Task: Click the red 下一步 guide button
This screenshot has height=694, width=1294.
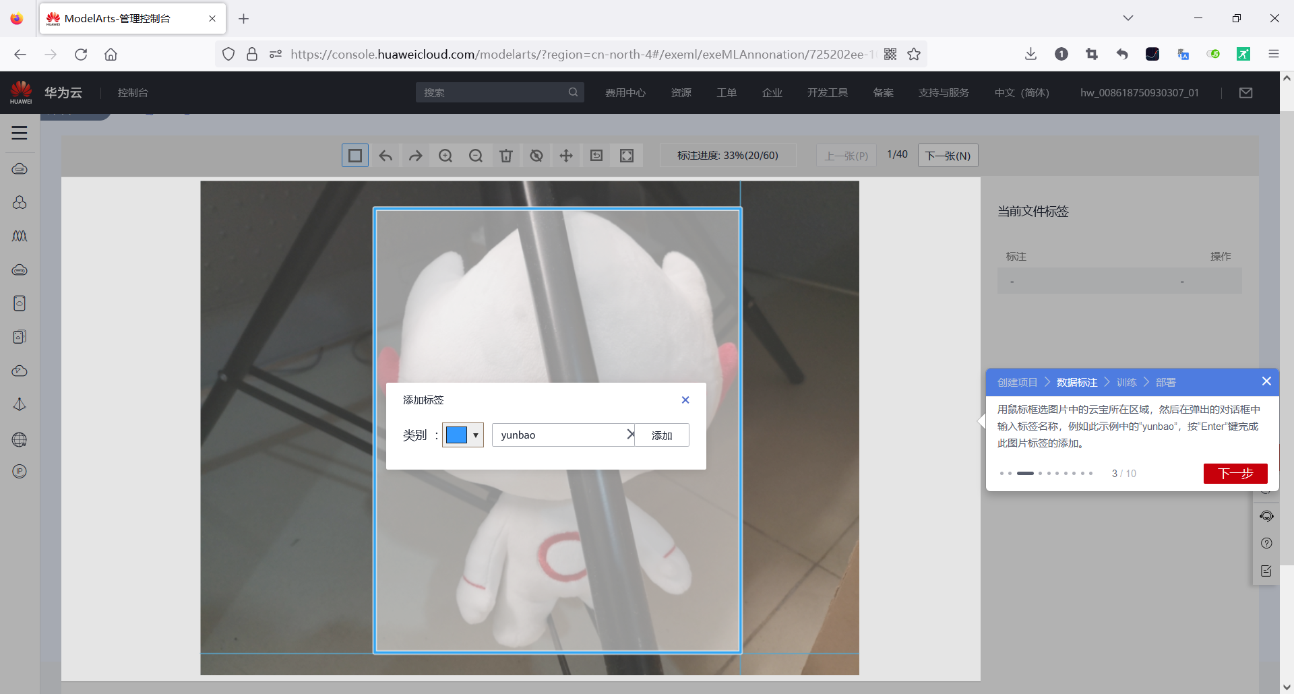Action: click(1235, 474)
